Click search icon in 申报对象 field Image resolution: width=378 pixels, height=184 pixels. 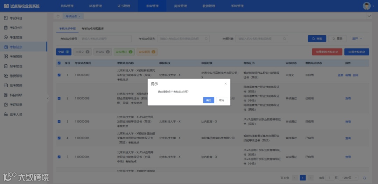click(x=285, y=38)
